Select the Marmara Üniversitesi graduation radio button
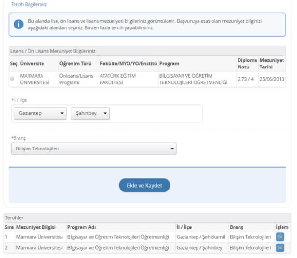 coord(12,79)
